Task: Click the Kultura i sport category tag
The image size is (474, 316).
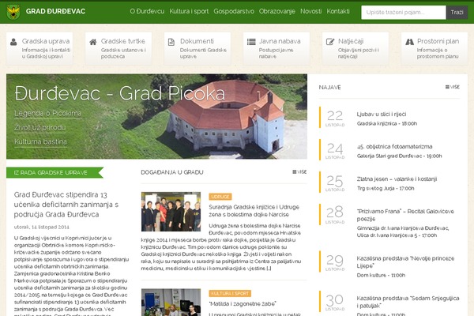Action: pos(230,294)
